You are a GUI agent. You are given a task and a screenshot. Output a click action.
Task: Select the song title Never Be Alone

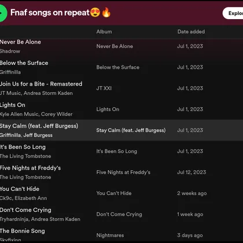click(x=20, y=42)
